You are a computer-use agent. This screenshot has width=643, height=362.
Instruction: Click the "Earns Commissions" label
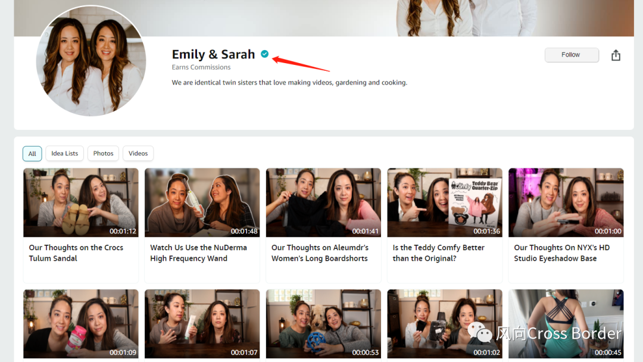[201, 67]
